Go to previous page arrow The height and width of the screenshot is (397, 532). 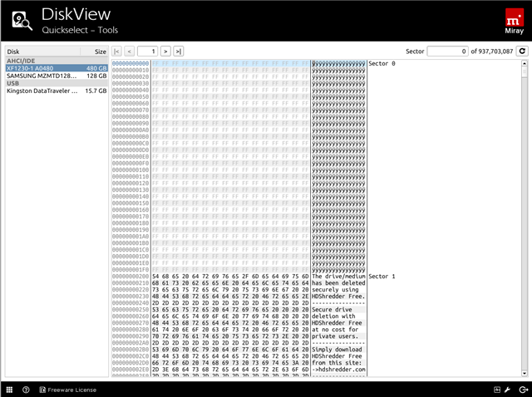(x=129, y=51)
